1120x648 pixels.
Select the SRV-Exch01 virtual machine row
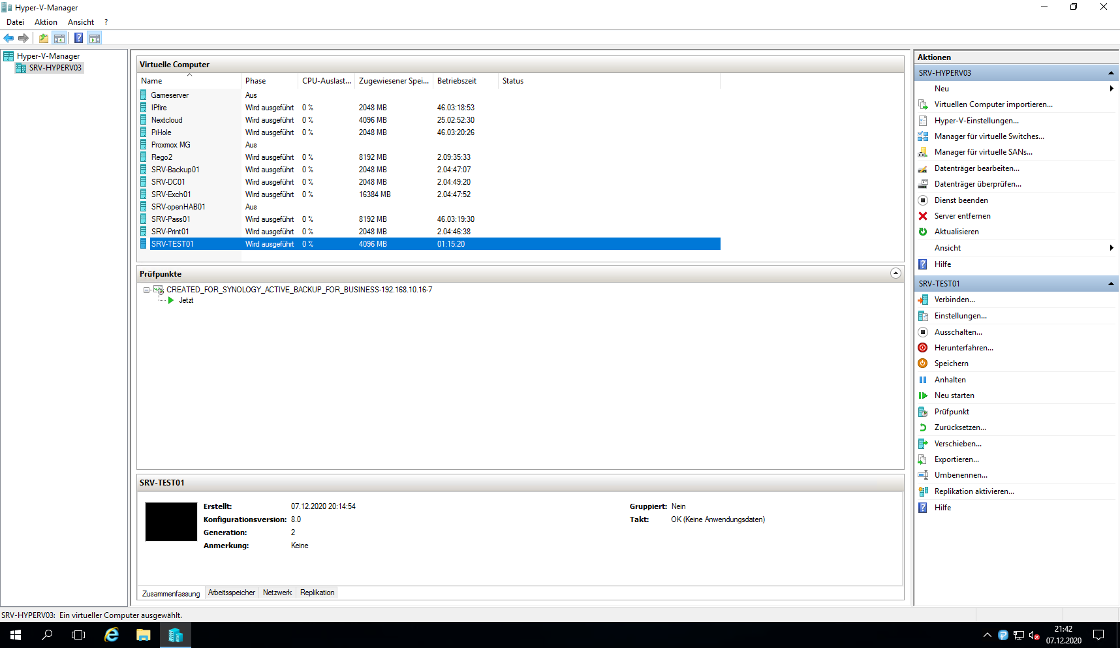pyautogui.click(x=429, y=194)
